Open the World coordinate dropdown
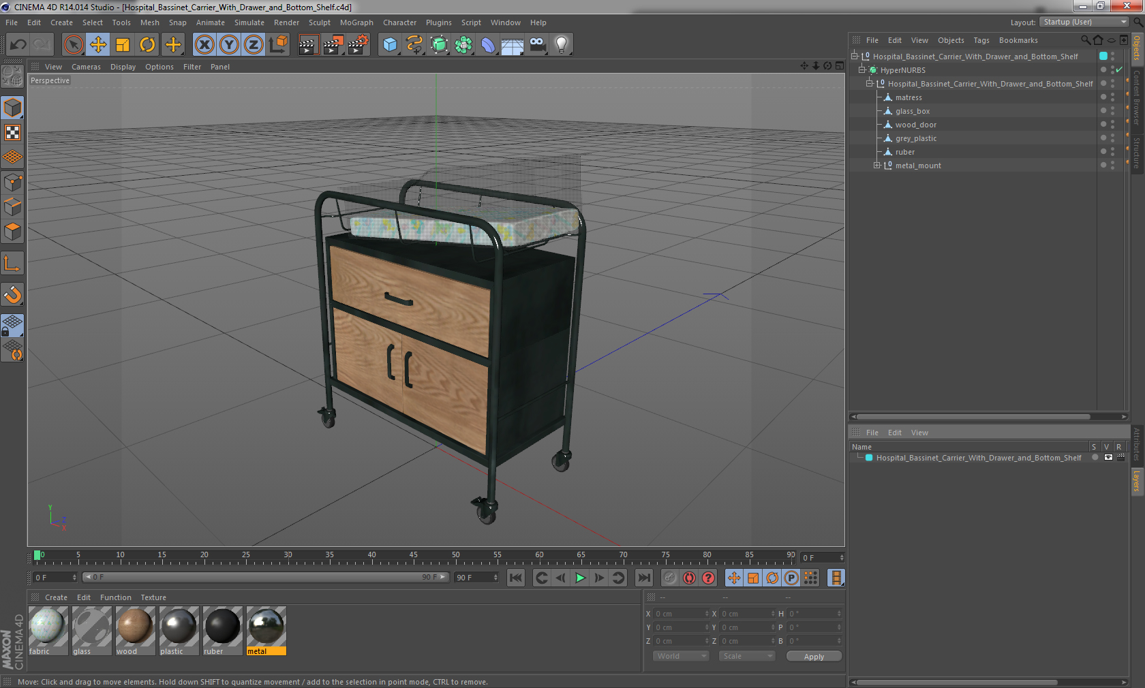This screenshot has height=688, width=1145. point(681,656)
